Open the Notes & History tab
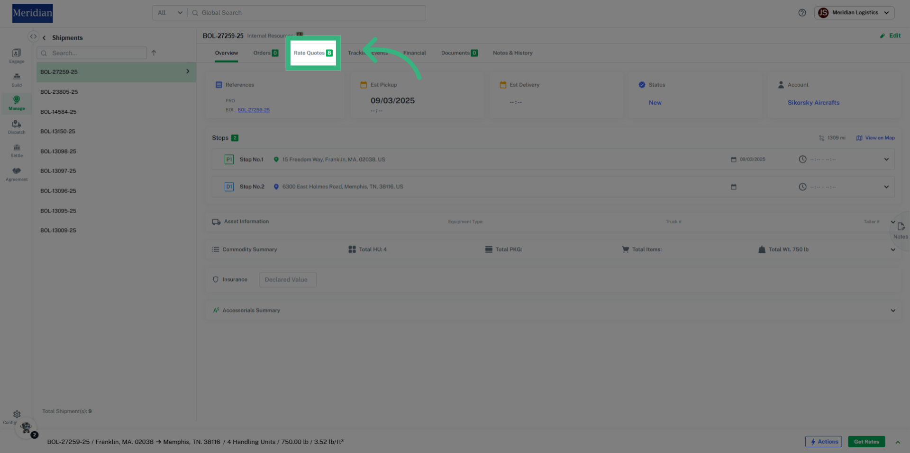Image resolution: width=910 pixels, height=453 pixels. tap(513, 53)
